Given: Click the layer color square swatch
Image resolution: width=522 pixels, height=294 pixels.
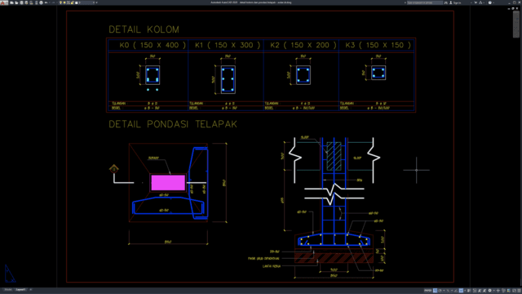Looking at the screenshot, I should coord(76,2).
